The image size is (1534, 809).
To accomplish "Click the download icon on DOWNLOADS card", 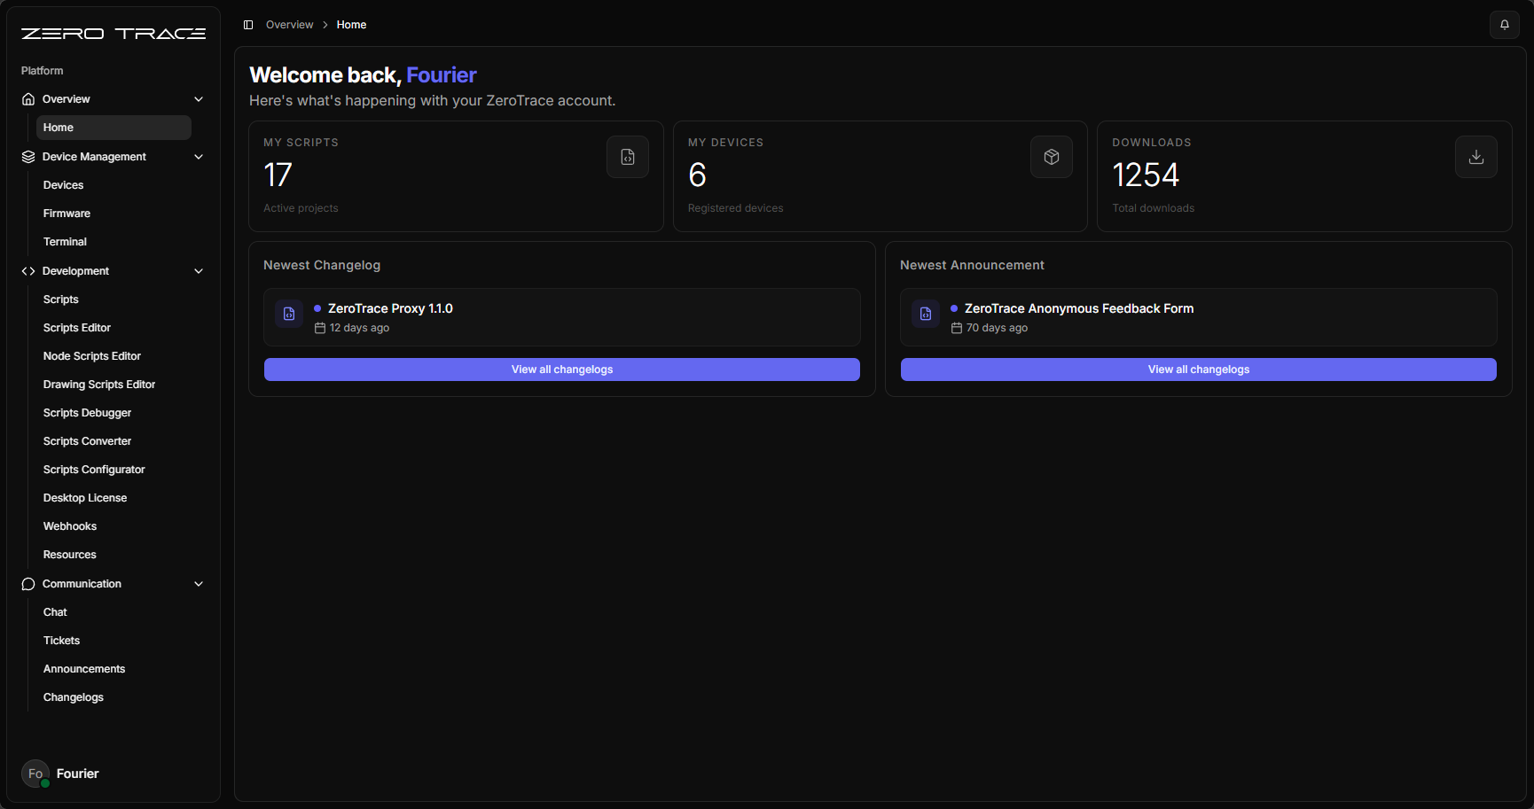I will (x=1475, y=157).
